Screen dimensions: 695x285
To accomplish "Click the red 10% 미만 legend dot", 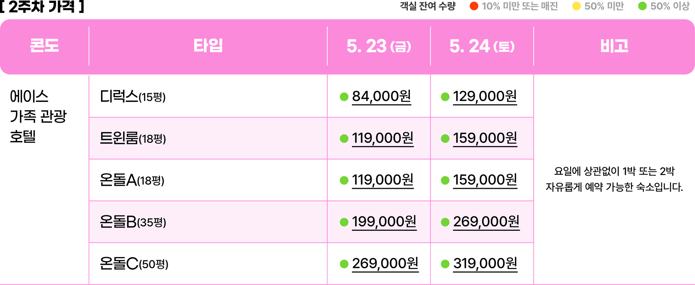I will [474, 6].
